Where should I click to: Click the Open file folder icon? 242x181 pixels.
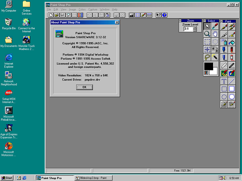pos(57,15)
